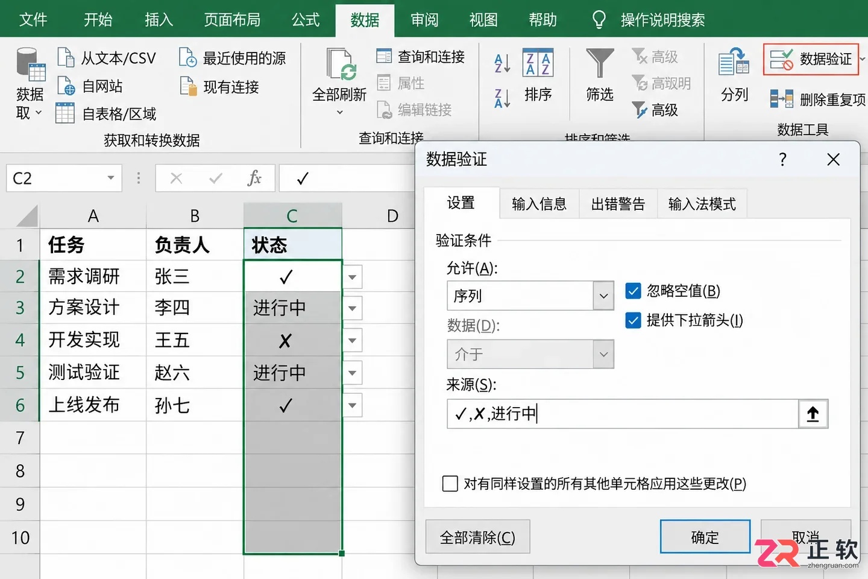Click the Insert Function fx icon
Viewport: 868px width, 579px height.
(254, 179)
